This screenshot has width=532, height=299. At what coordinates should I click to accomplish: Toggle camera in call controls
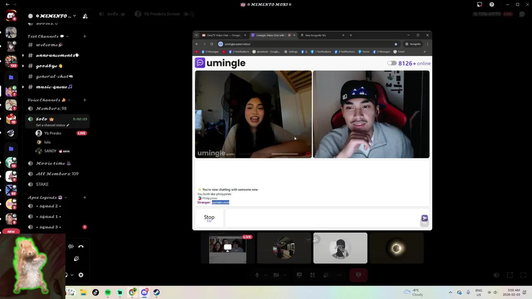[276, 275]
